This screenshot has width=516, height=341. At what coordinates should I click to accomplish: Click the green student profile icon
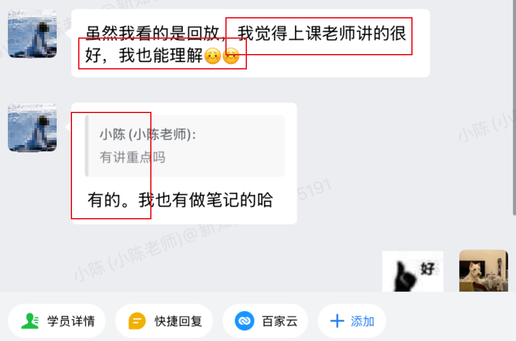tap(30, 321)
